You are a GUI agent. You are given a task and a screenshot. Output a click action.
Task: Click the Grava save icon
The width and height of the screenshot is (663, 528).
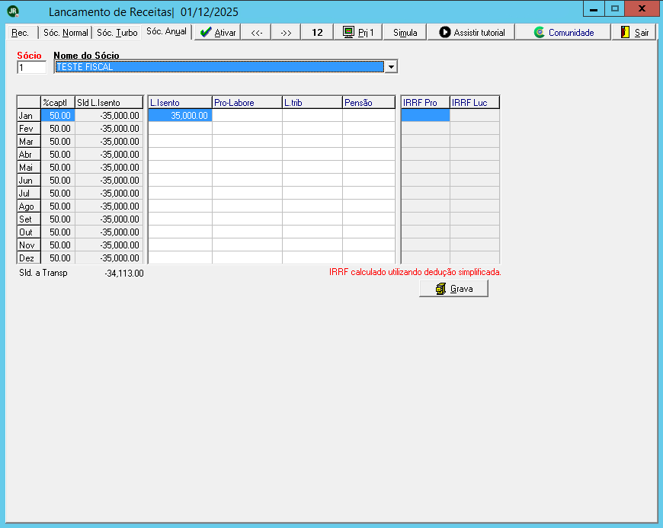[x=440, y=289]
